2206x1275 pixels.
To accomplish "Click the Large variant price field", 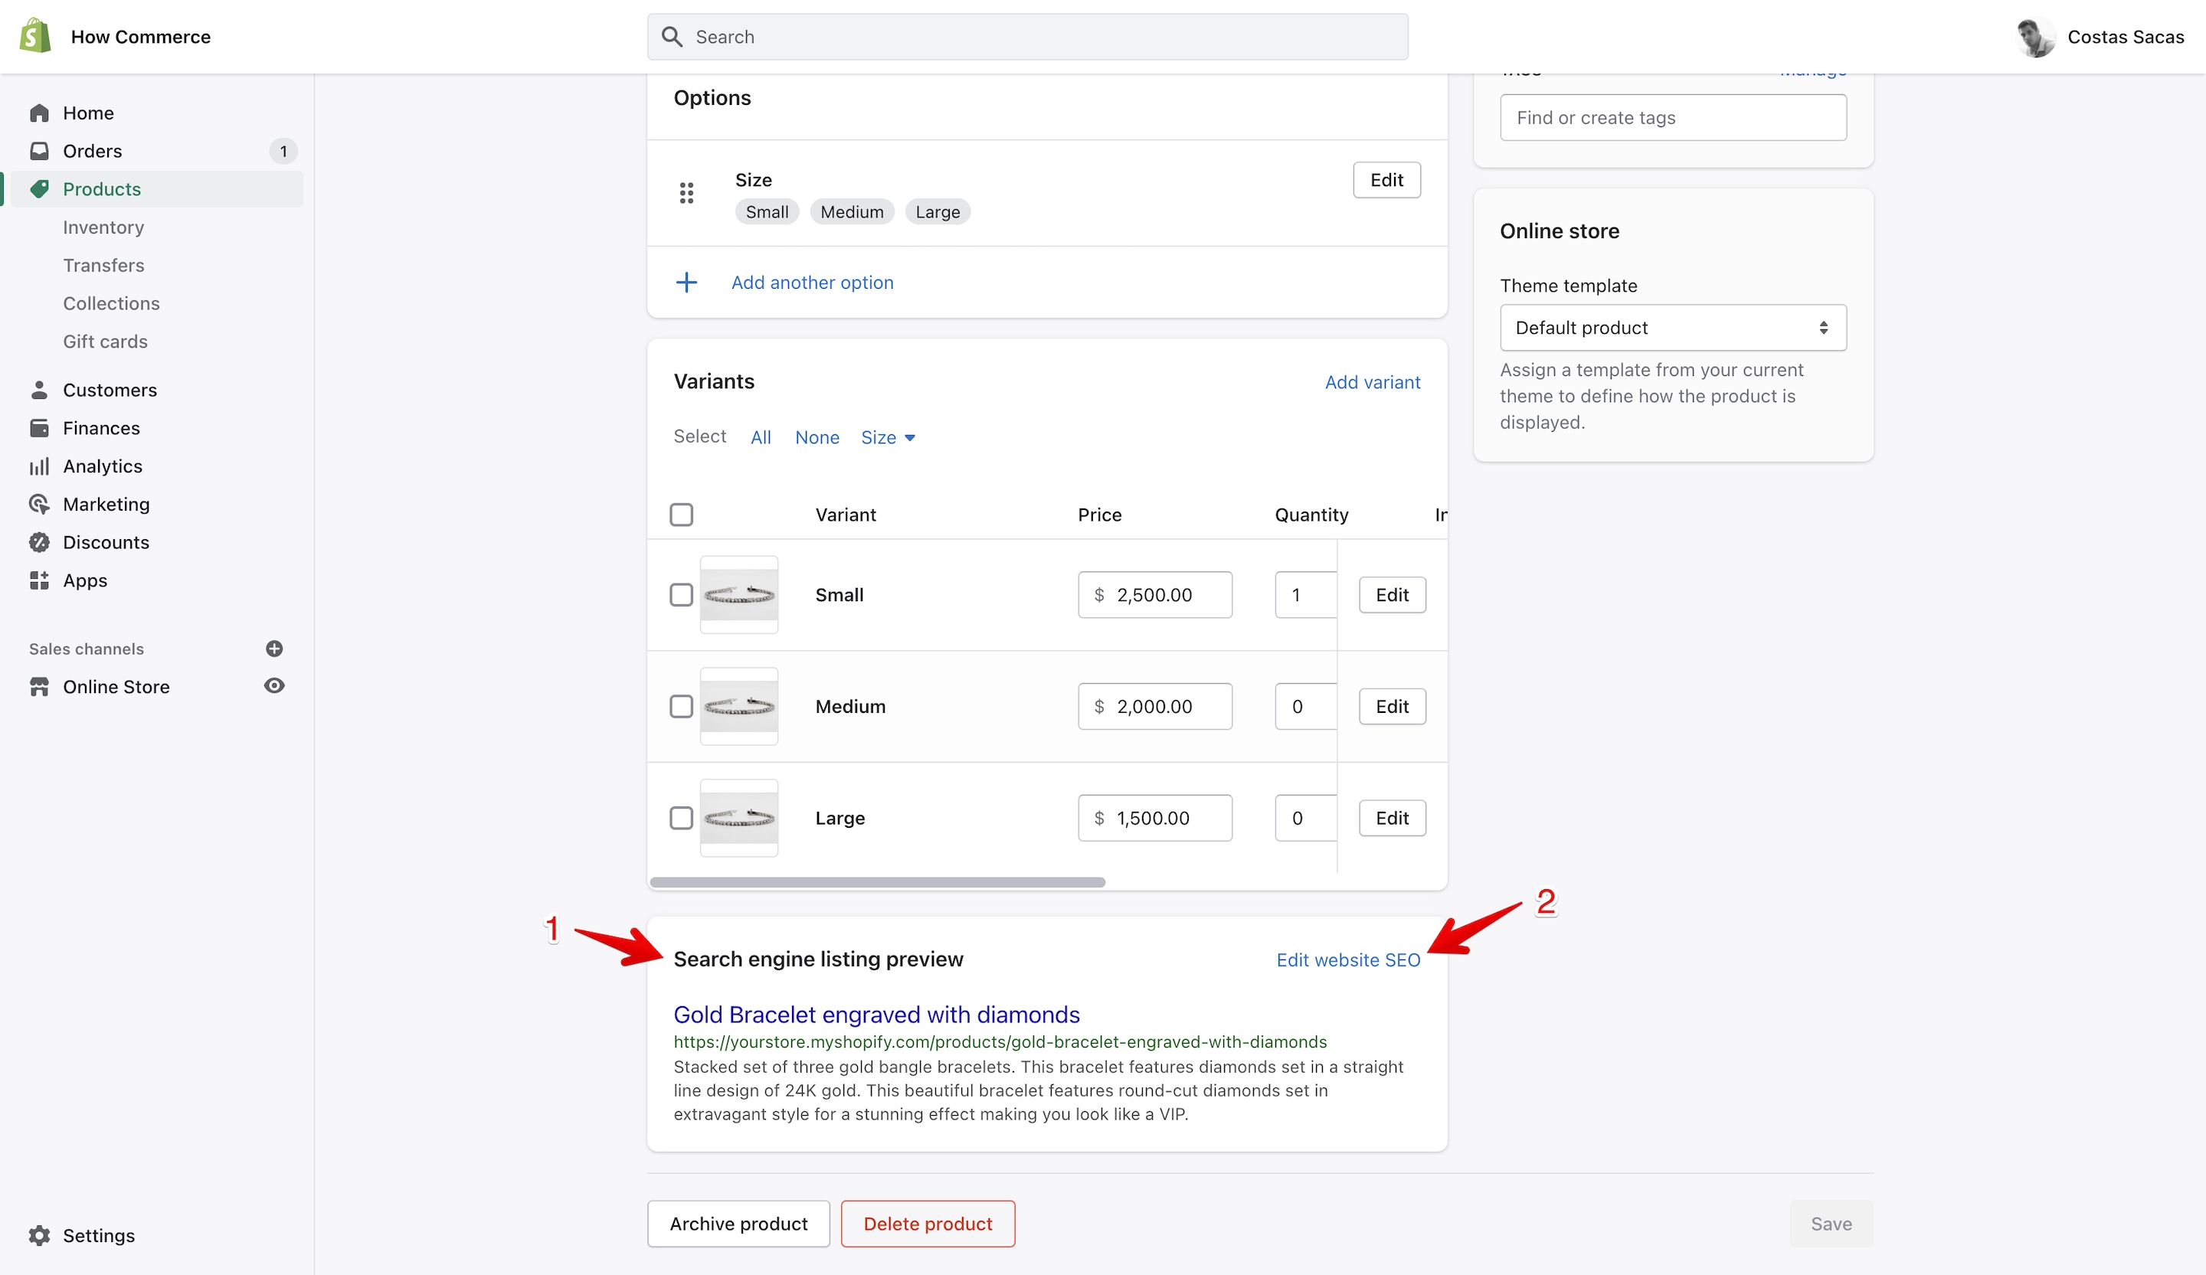I will (1154, 818).
